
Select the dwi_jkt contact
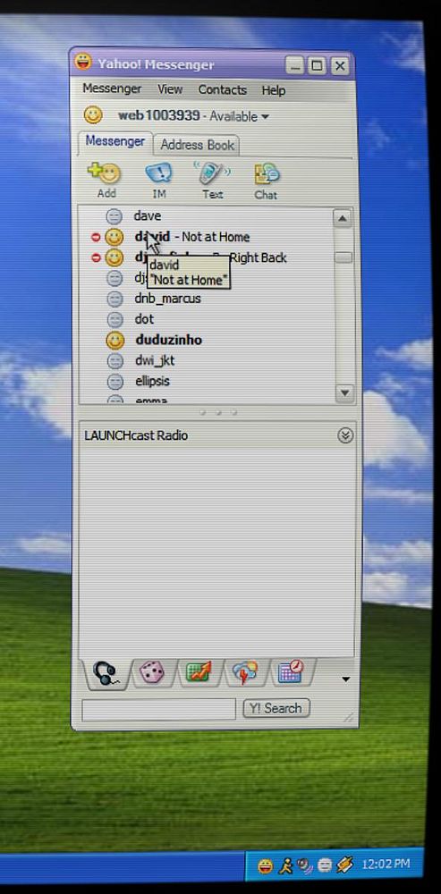click(x=155, y=361)
